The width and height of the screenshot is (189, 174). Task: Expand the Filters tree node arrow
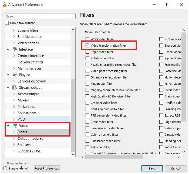14,132
